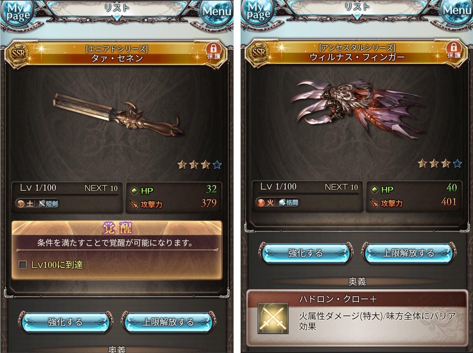Viewport: 473px width, 353px height.
Task: Select the リスト header on right screen
Action: click(357, 7)
